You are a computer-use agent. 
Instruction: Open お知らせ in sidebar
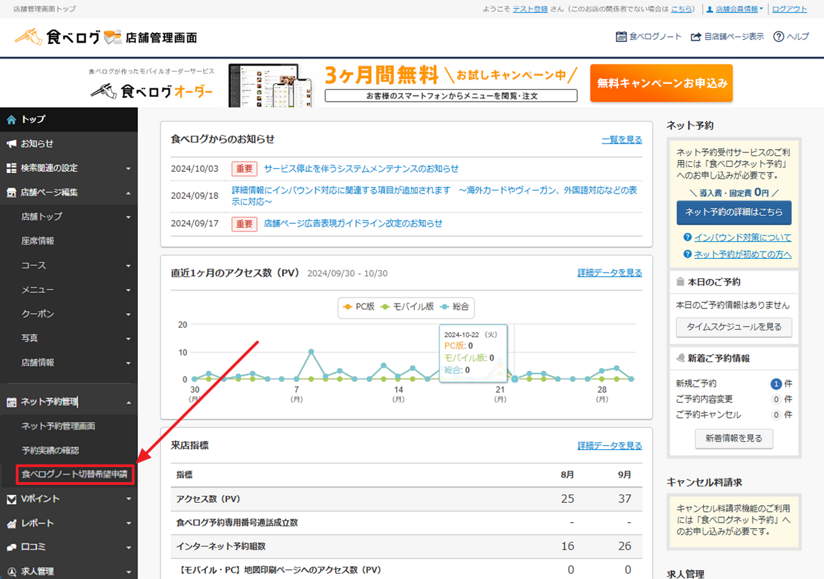click(69, 144)
